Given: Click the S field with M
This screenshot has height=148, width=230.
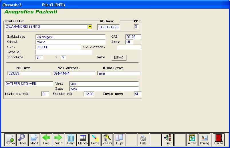Looking at the screenshot, I should click(64, 57).
